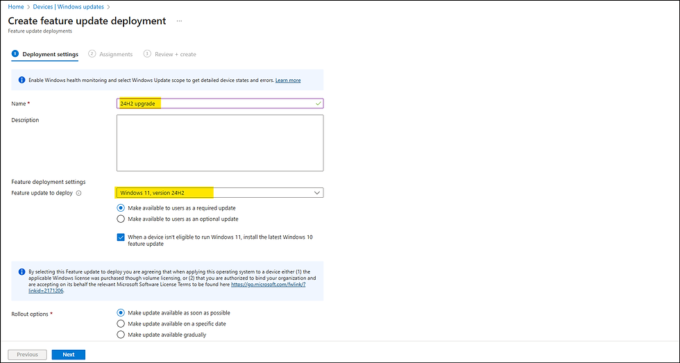Open the Learn more link
This screenshot has height=363, width=680.
coord(288,81)
